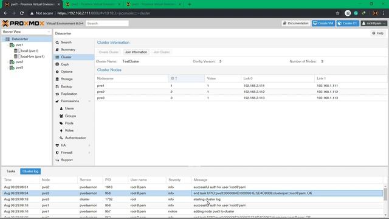Click the Replication icon in sidebar
Image resolution: width=389 pixels, height=219 pixels.
[x=57, y=94]
